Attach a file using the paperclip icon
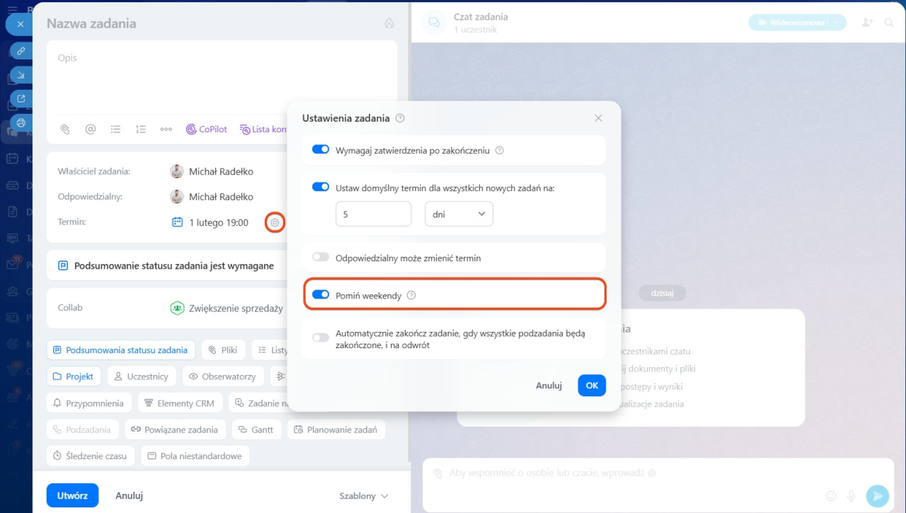 pyautogui.click(x=65, y=129)
